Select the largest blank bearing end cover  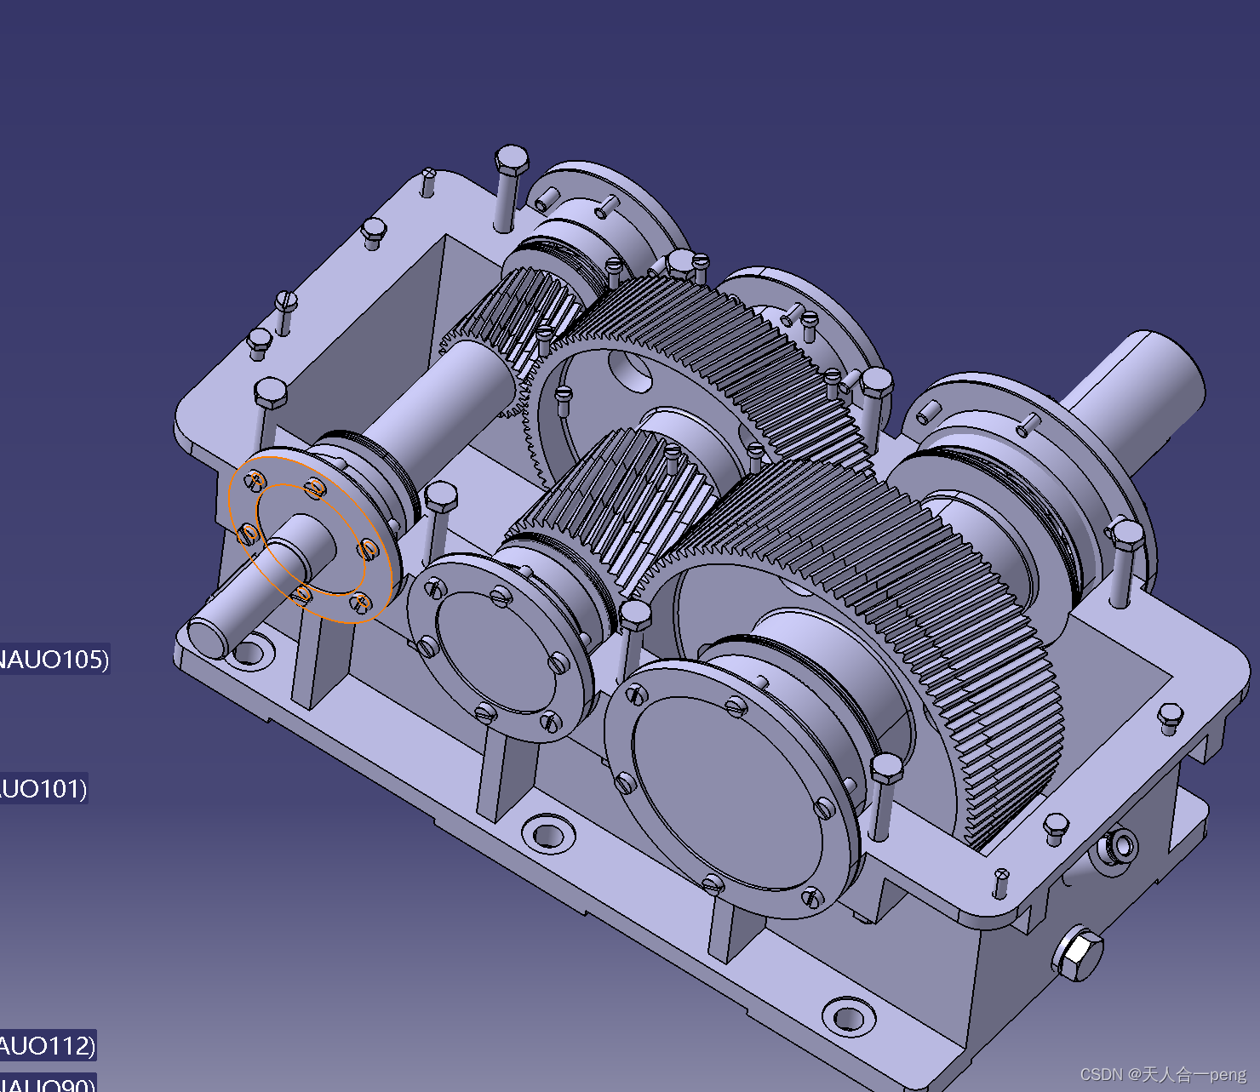click(x=732, y=789)
